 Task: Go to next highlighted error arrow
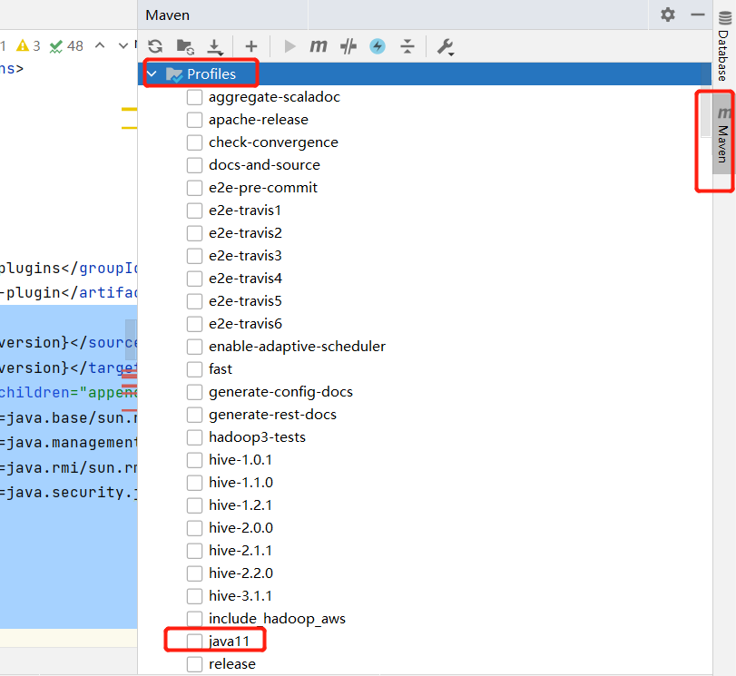coord(123,45)
